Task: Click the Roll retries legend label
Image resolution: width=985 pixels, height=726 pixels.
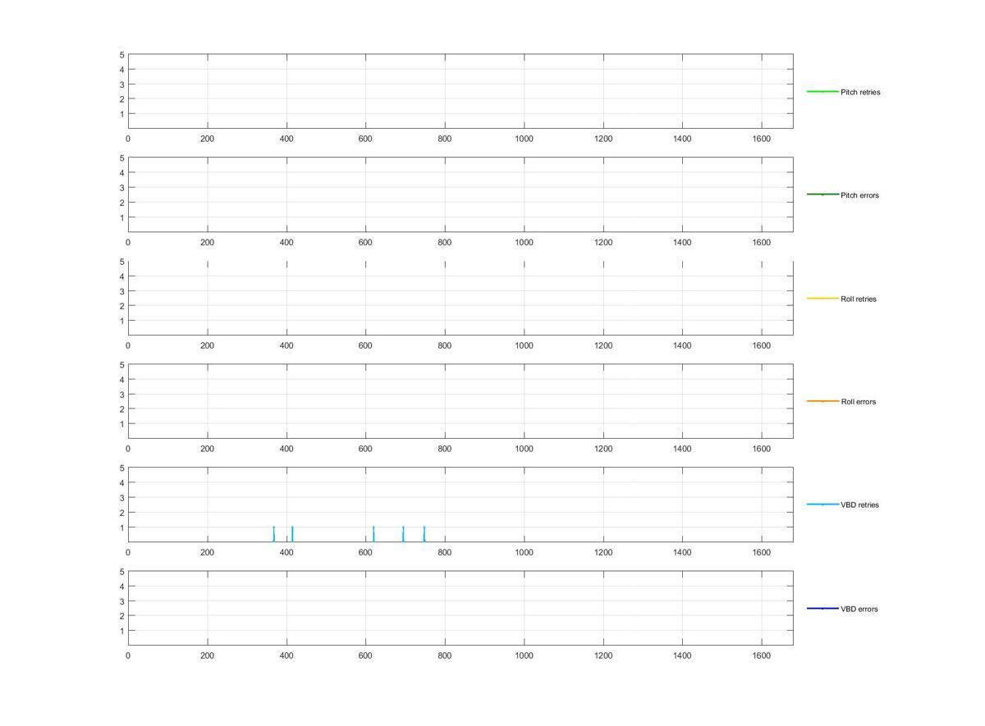Action: [x=859, y=299]
